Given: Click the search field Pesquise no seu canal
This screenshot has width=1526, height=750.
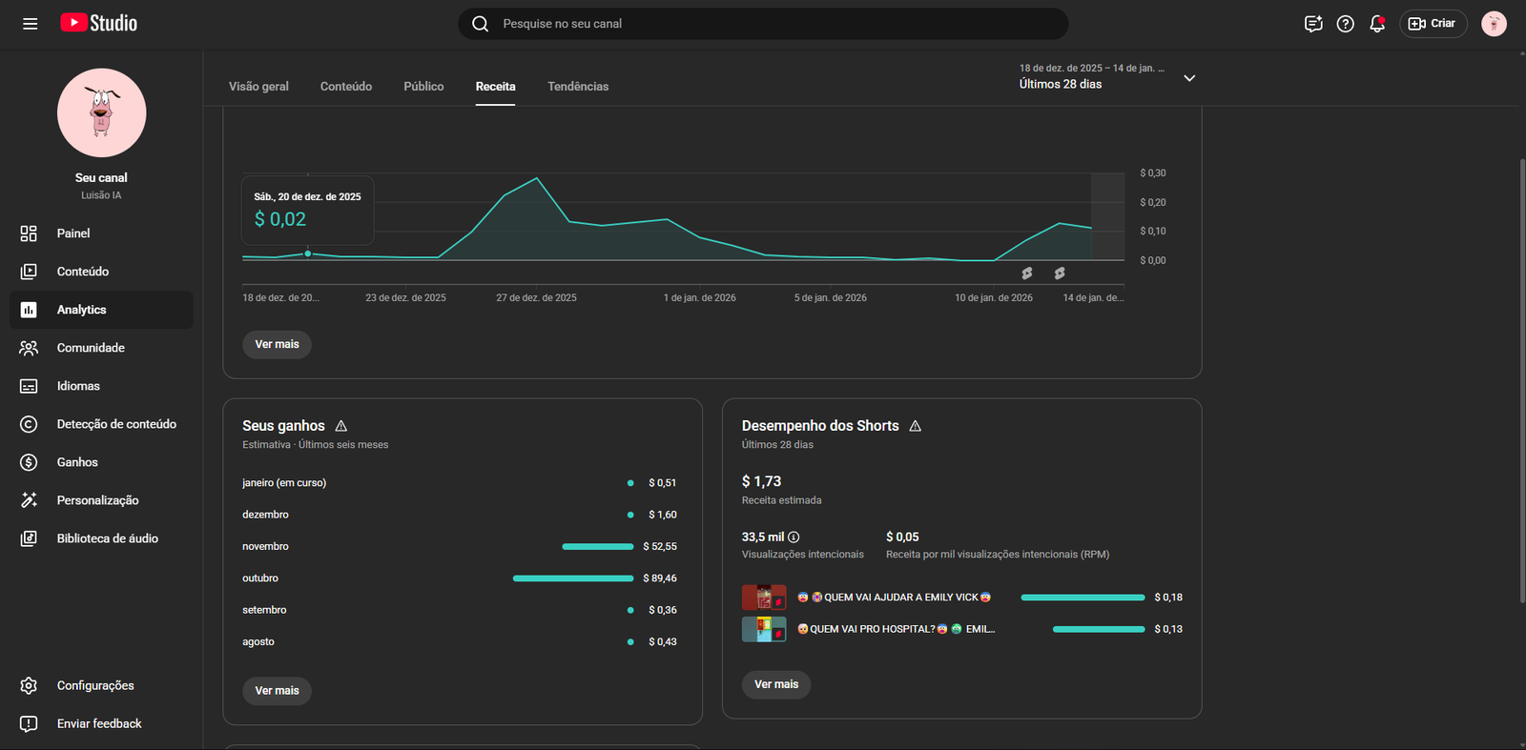Looking at the screenshot, I should pos(763,24).
